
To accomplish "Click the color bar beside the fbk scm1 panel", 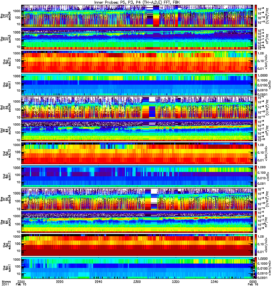I will 256,268.
